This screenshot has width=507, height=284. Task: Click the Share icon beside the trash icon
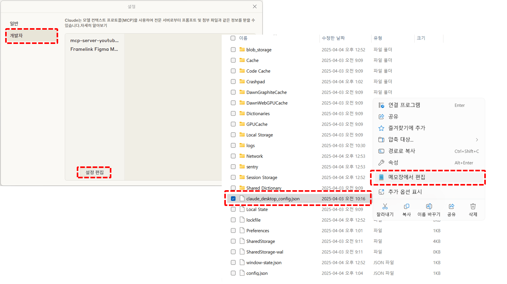click(x=451, y=206)
